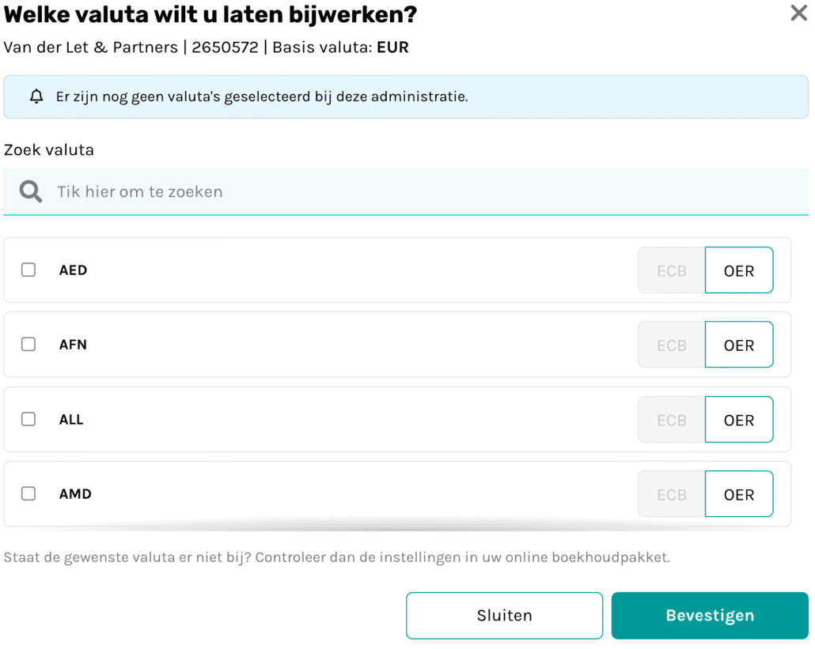Click the magnifying glass search icon

[x=30, y=191]
